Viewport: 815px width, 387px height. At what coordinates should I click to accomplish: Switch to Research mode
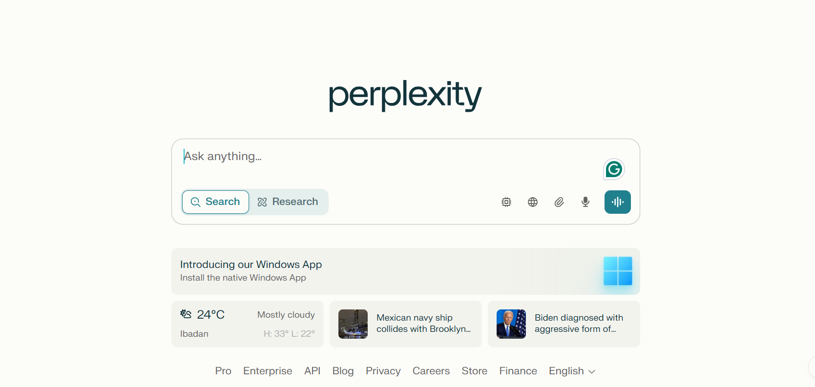tap(289, 202)
